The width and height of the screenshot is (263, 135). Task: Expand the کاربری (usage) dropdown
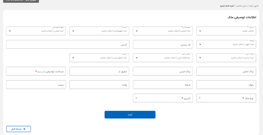point(163,98)
